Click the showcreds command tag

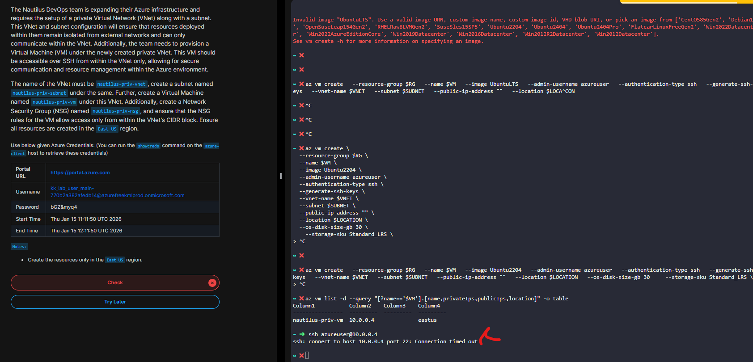148,146
